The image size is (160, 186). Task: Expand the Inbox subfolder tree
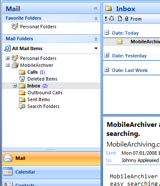pyautogui.click(x=15, y=86)
